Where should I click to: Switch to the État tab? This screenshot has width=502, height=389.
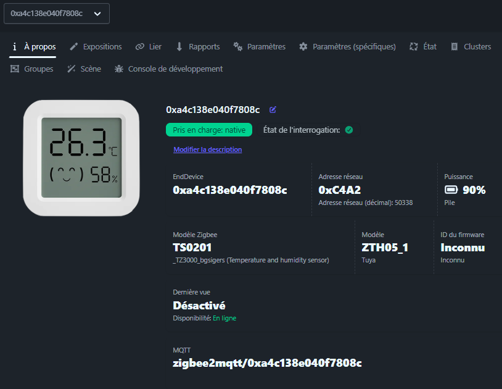click(423, 47)
